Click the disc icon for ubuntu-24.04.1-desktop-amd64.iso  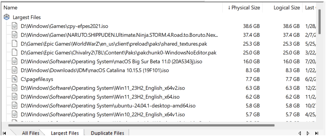pyautogui.click(x=14, y=106)
